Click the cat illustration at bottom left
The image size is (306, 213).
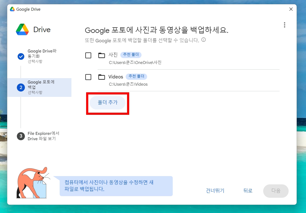[33, 183]
